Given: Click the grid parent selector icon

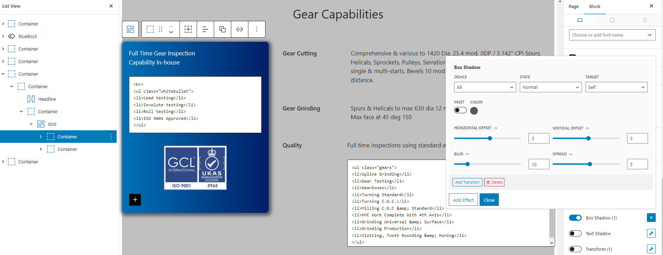Looking at the screenshot, I should coord(130,29).
